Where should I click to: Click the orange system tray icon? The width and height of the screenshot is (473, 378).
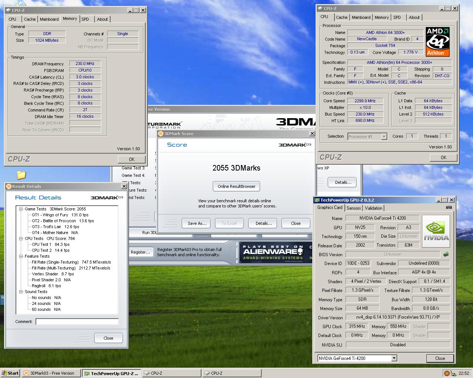(x=447, y=373)
